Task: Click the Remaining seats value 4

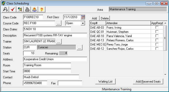Action: [63, 53]
